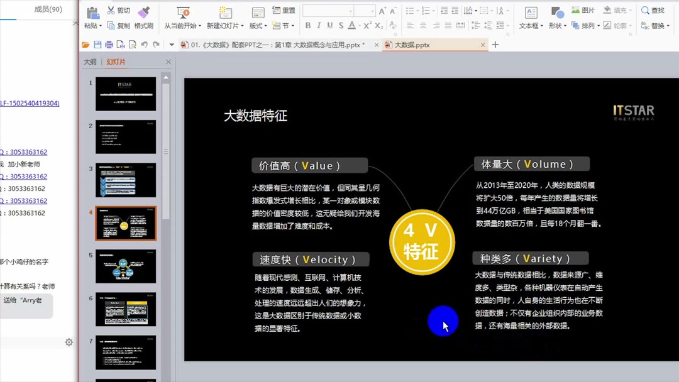Toggle bold formatting with the B icon
Image resolution: width=679 pixels, height=382 pixels.
(x=307, y=25)
